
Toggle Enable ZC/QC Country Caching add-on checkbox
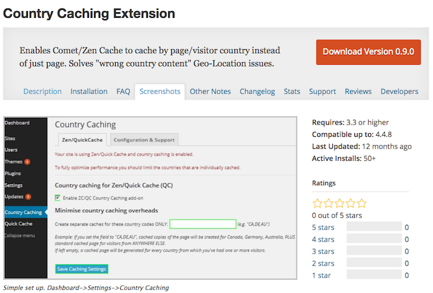[58, 197]
